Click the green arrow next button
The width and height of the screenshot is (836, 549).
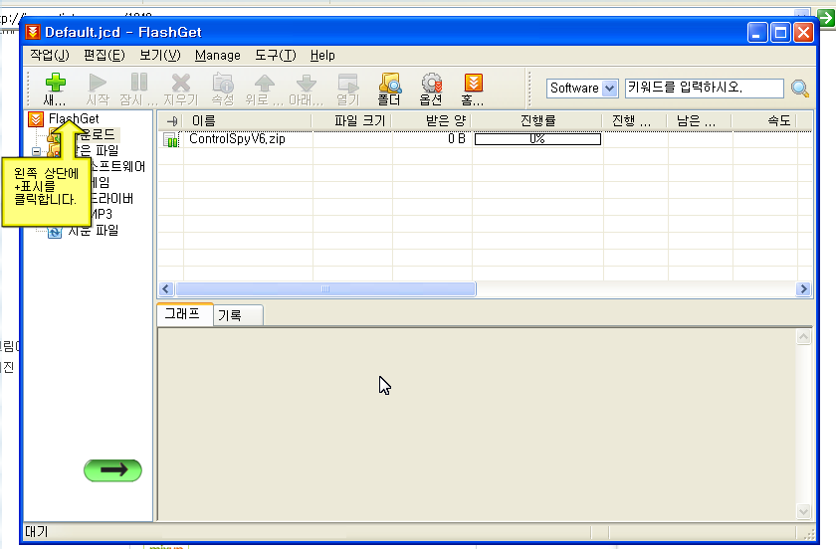112,470
